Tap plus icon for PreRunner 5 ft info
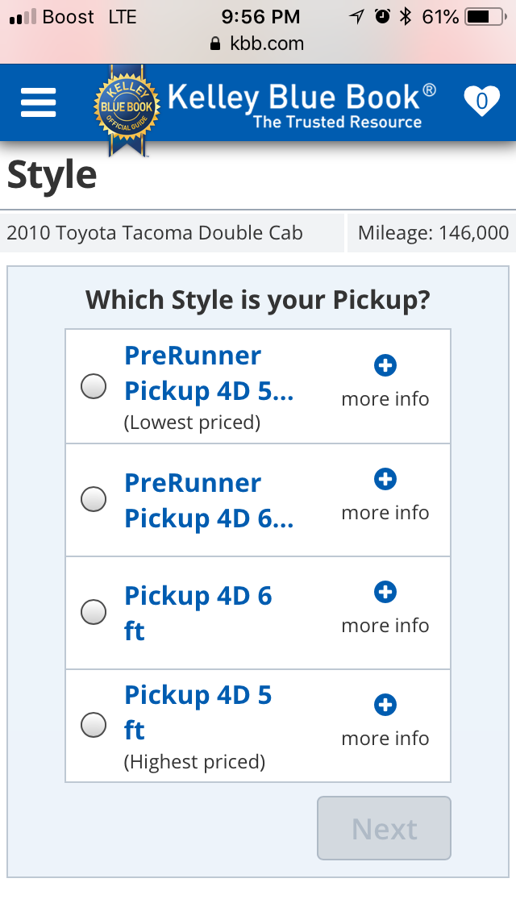 [385, 366]
